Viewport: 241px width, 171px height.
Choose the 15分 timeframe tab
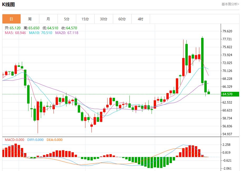(x=85, y=19)
